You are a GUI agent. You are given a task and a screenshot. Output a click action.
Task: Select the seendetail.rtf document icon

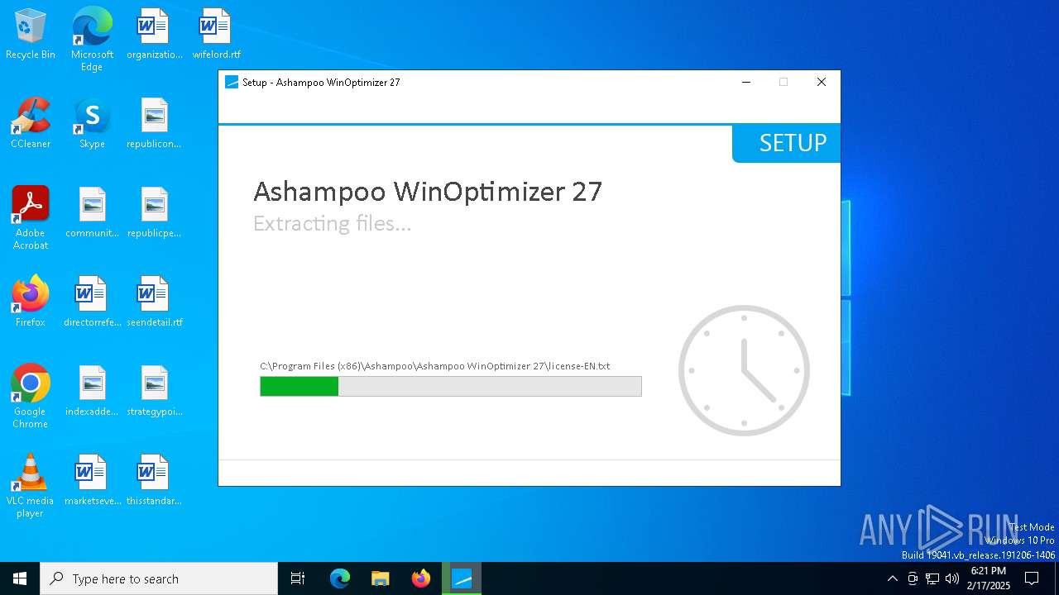coord(154,302)
